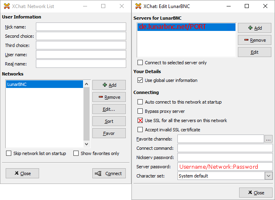The height and width of the screenshot is (200, 275).
Task: Connect to the selected network
Action: click(109, 173)
